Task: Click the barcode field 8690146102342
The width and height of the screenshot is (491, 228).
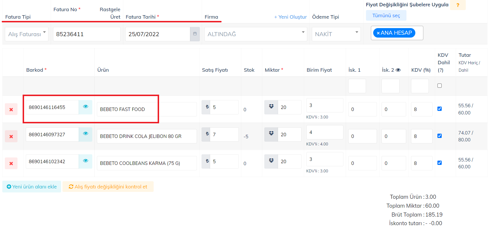Action: pyautogui.click(x=52, y=161)
